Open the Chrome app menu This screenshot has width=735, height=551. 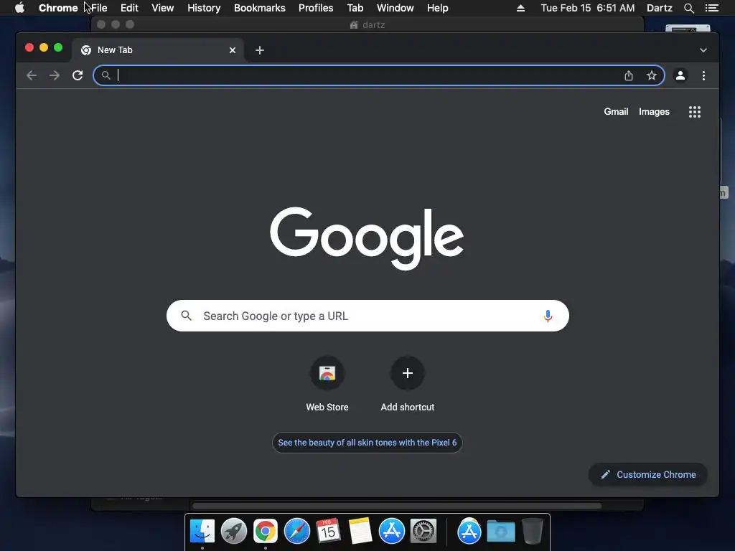[x=58, y=8]
